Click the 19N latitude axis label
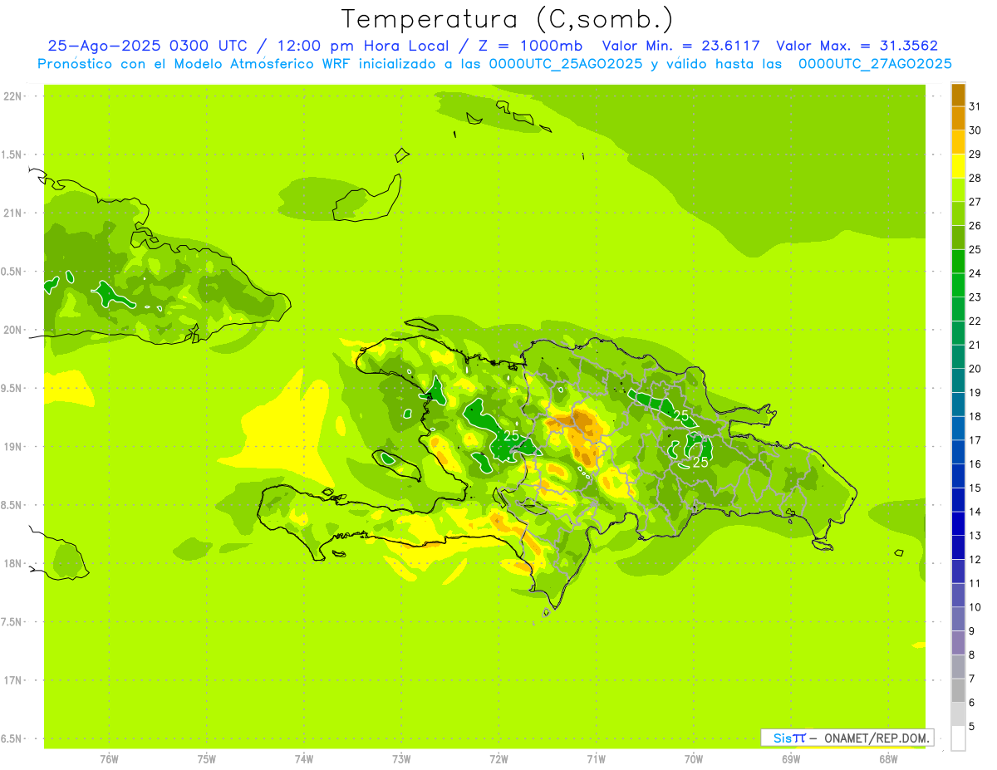 point(12,447)
